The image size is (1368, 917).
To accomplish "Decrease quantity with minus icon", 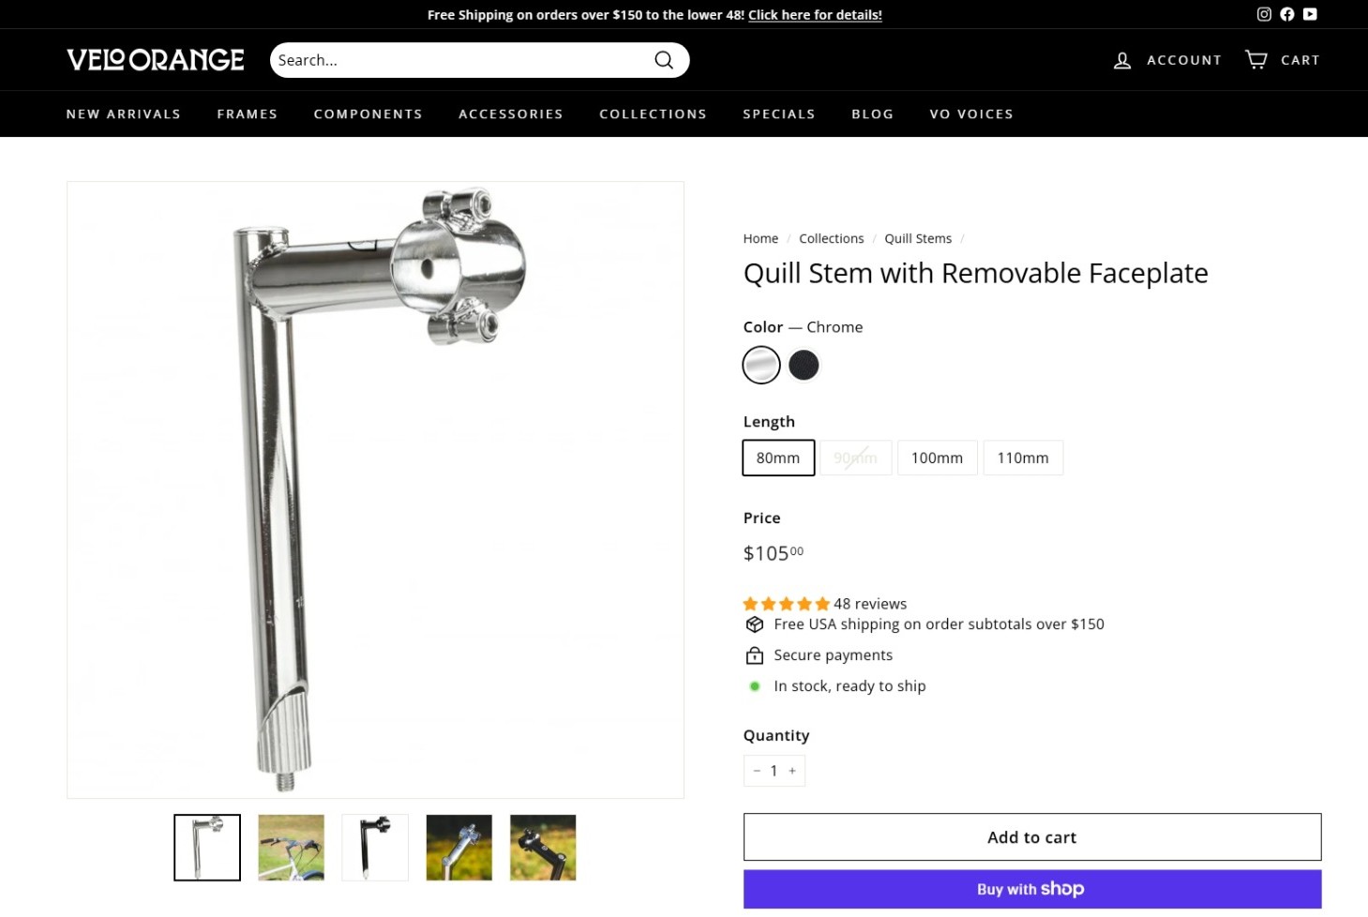I will point(757,771).
